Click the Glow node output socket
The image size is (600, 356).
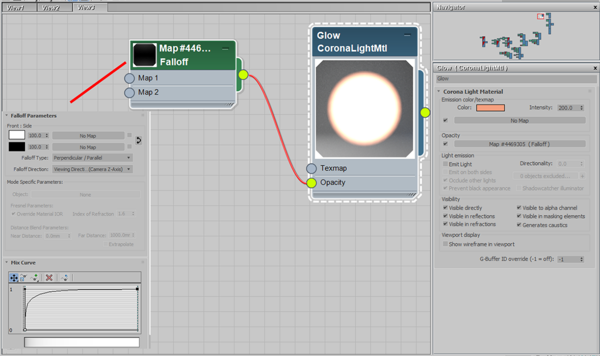(x=425, y=113)
